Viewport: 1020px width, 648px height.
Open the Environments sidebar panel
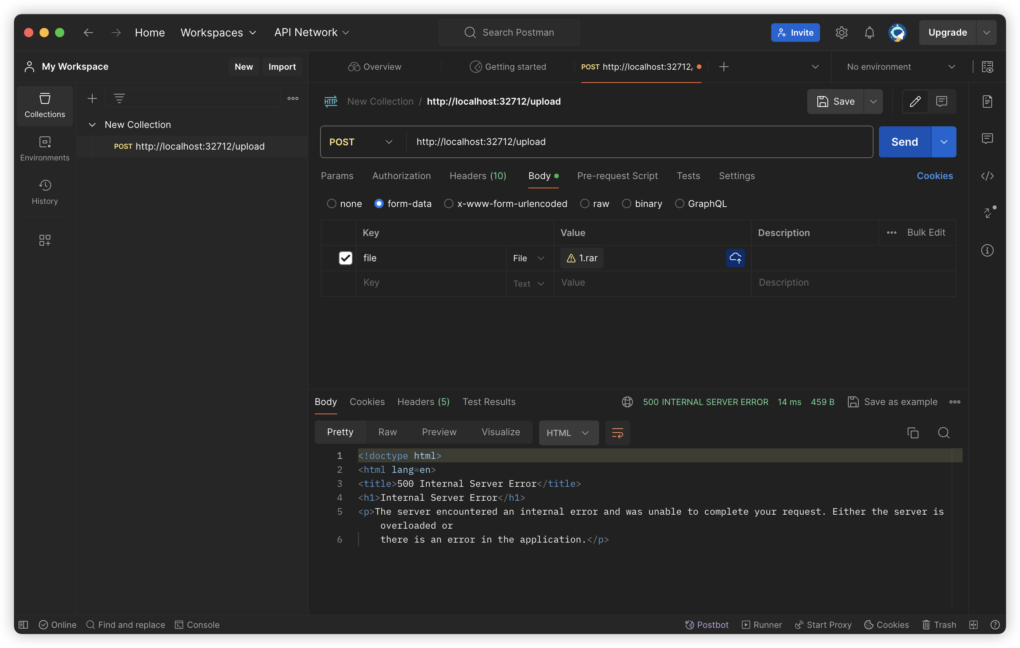45,149
